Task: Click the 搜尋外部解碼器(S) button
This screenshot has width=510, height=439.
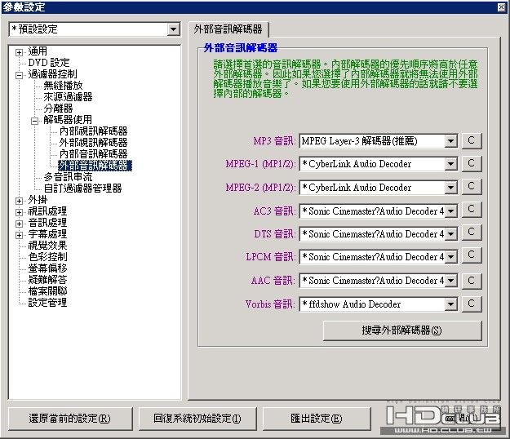Action: tap(402, 330)
